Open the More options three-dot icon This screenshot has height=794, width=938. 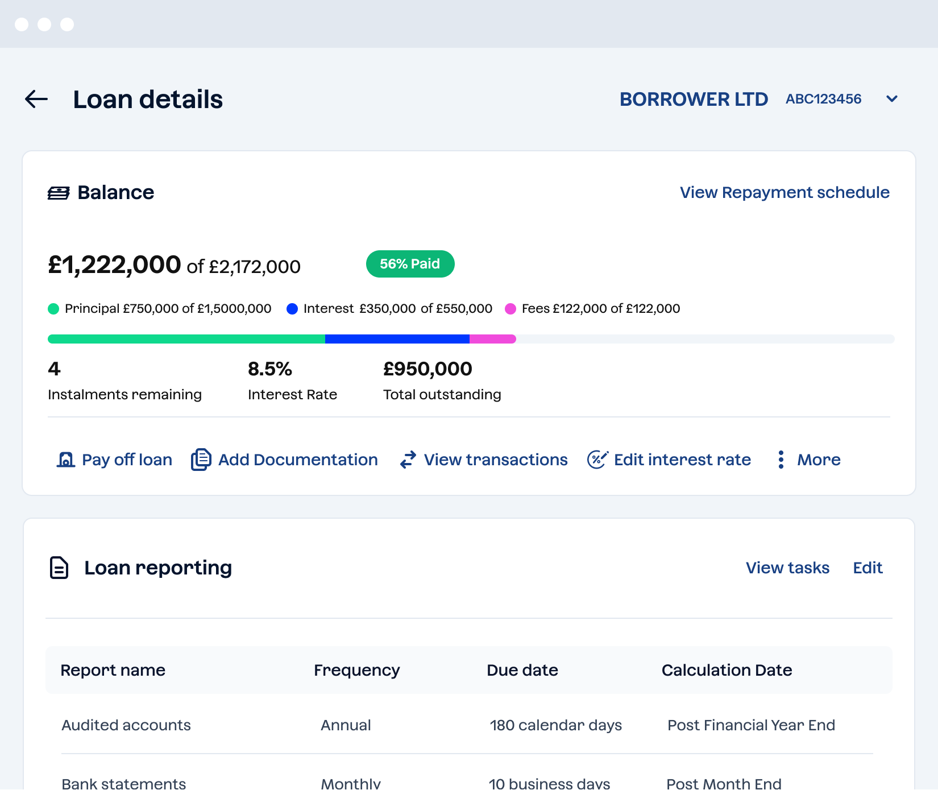pos(781,460)
